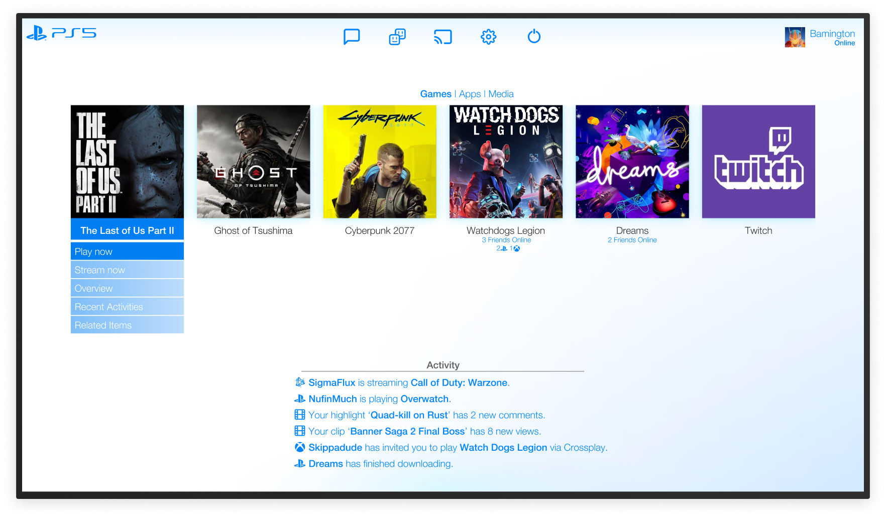Select the Ghost of Tsushima cover art

coord(254,162)
